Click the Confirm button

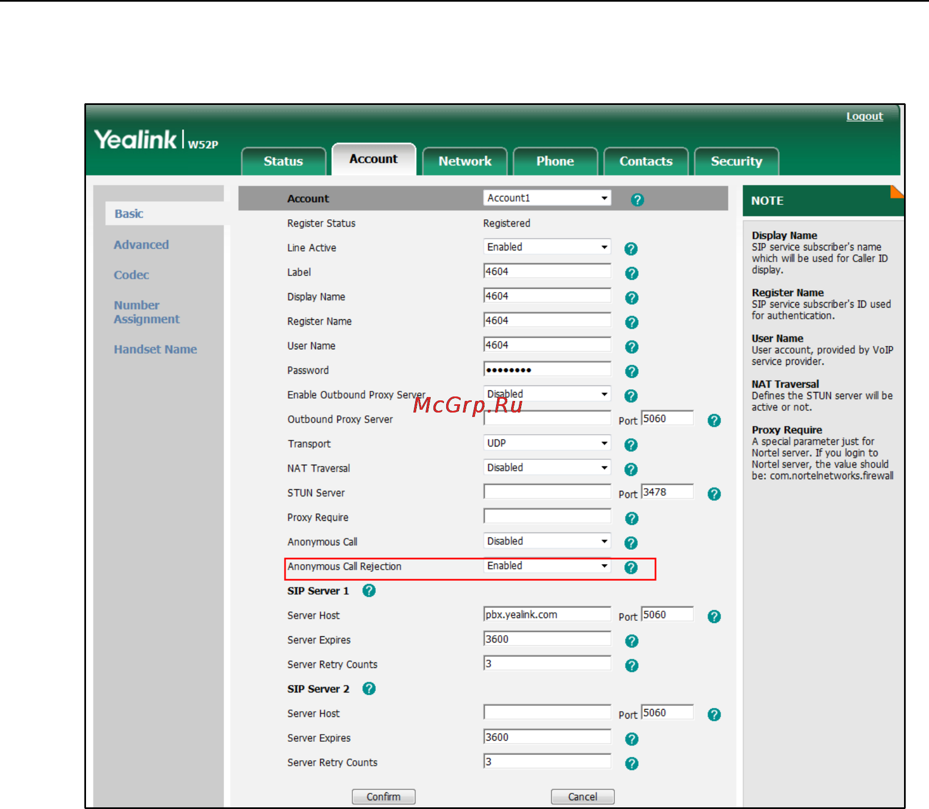[x=383, y=797]
